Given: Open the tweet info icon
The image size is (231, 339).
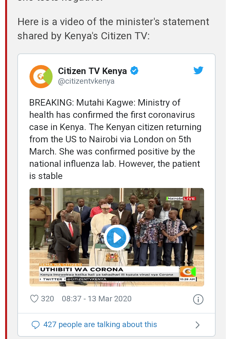Looking at the screenshot, I should pyautogui.click(x=198, y=299).
